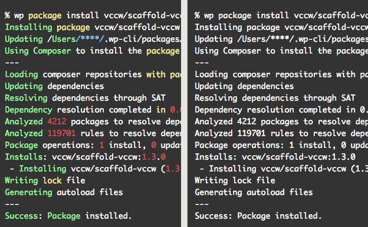This screenshot has height=227, width=368.
Task: Click 'SAT' word in the right pane
Action: coord(348,98)
